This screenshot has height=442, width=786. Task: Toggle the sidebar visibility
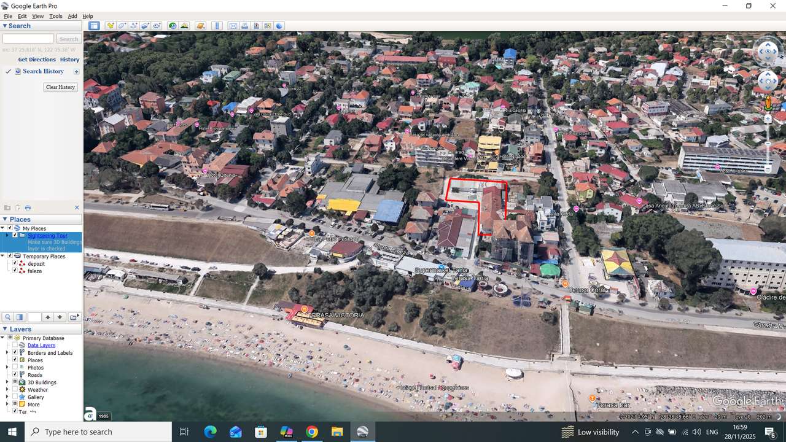coord(94,26)
